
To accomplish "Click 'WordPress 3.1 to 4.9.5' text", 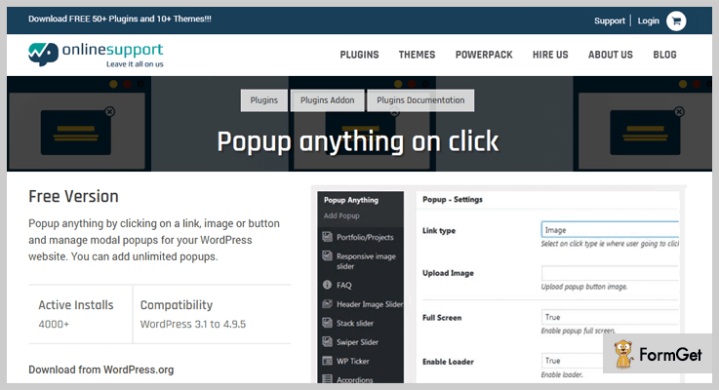I will 192,324.
